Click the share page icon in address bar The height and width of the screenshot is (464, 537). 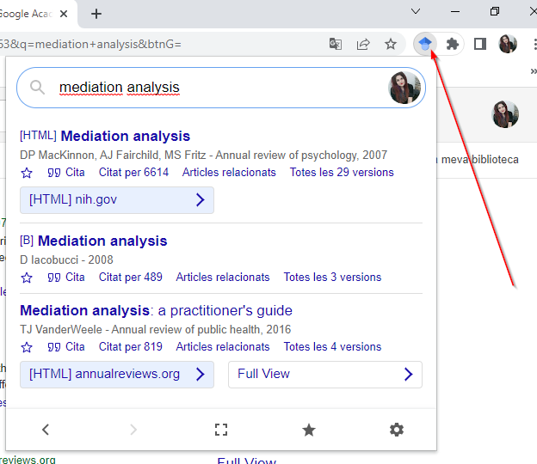click(363, 44)
